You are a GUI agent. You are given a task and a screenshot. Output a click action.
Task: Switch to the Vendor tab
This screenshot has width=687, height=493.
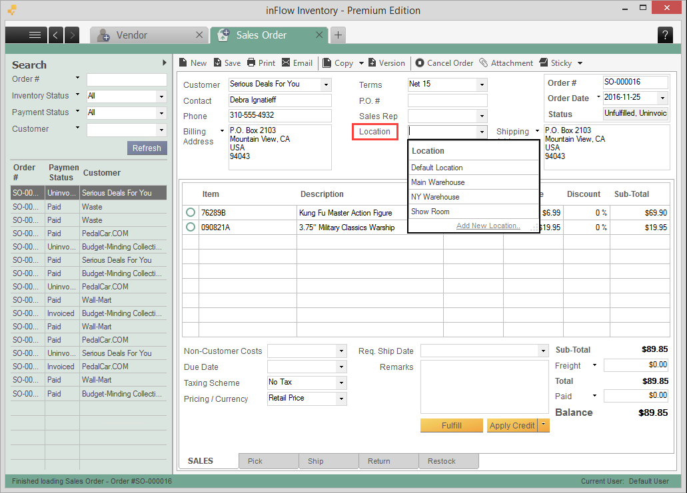[x=149, y=35]
